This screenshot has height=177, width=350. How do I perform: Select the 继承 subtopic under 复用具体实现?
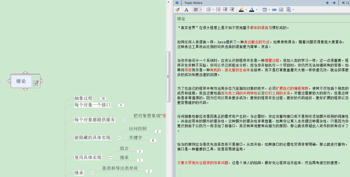pos(124,157)
